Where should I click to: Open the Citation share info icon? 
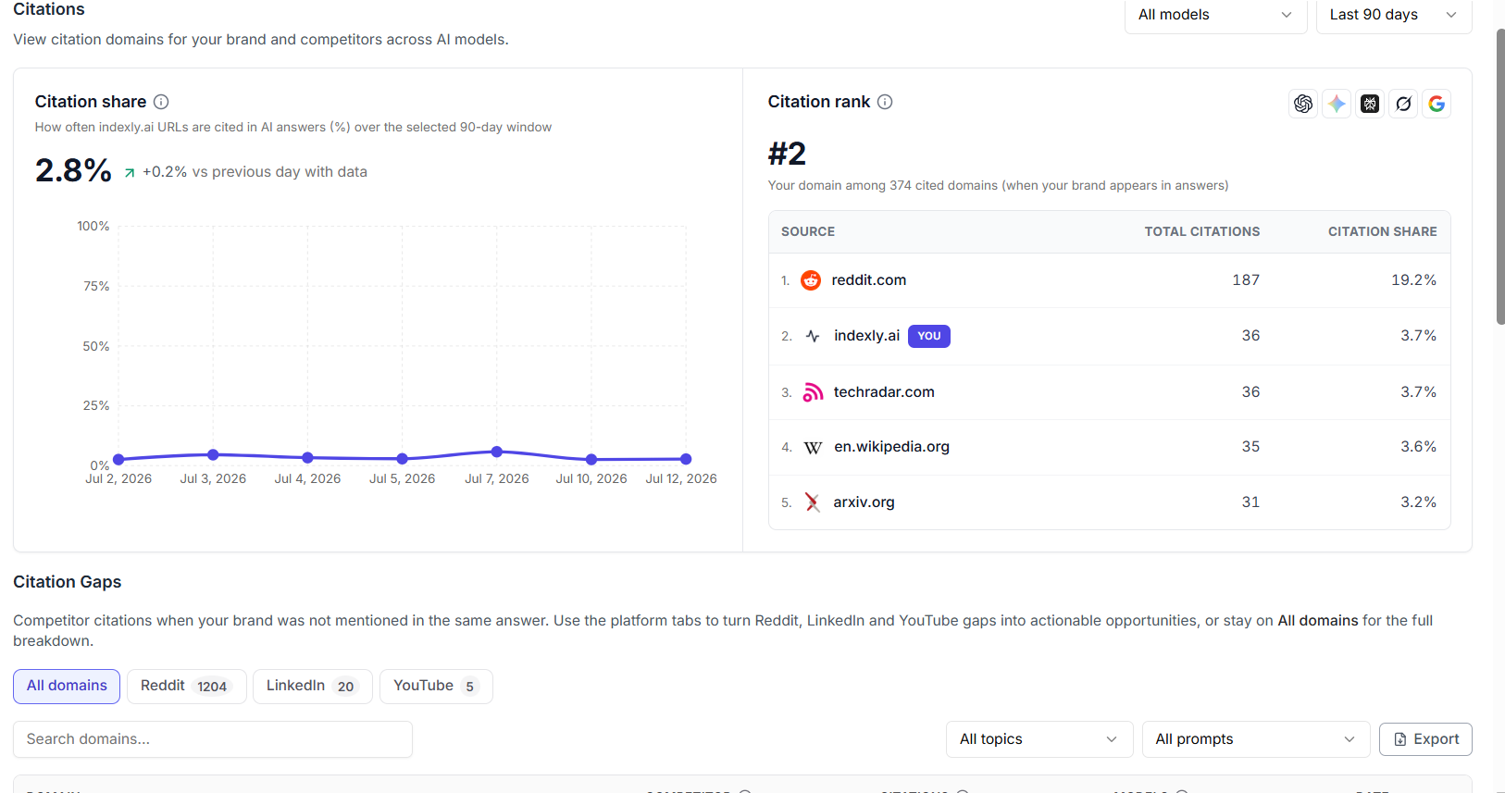(161, 102)
